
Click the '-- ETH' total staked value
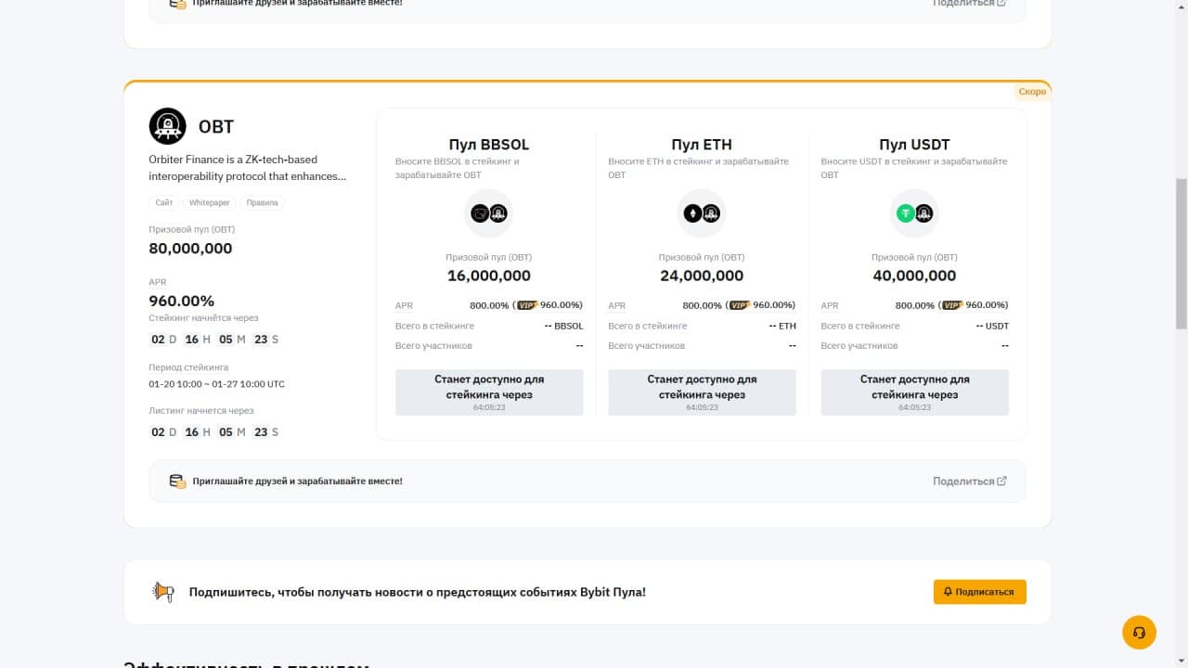coord(782,326)
